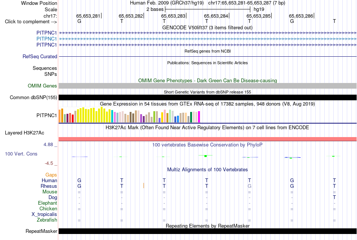Click the black RepeatMasker bar
Image resolution: width=357 pixels, height=240 pixels.
[x=207, y=231]
